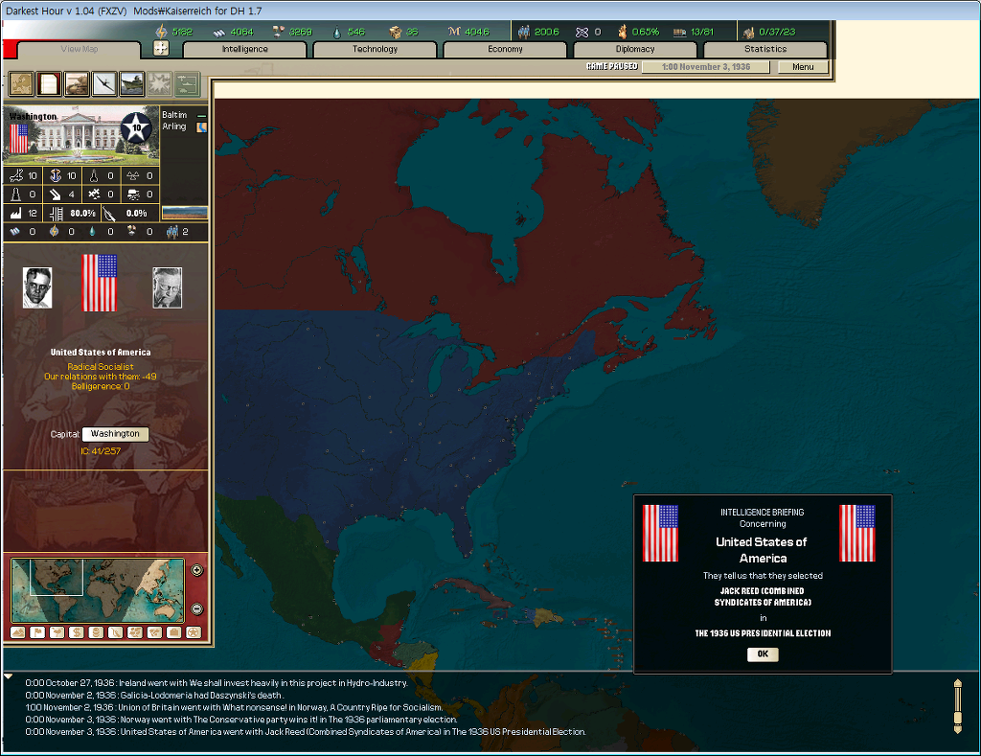The image size is (981, 756).
Task: Select the map mode button right of coin-stack
Action: tap(115, 632)
